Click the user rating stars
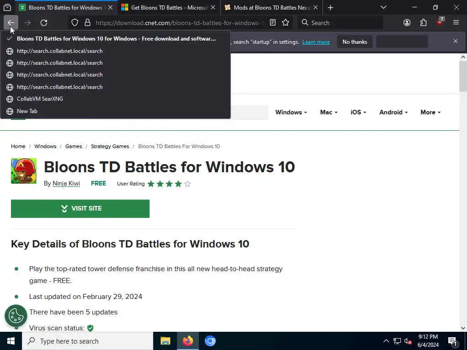Viewport: 467px width, 350px height. (x=169, y=184)
